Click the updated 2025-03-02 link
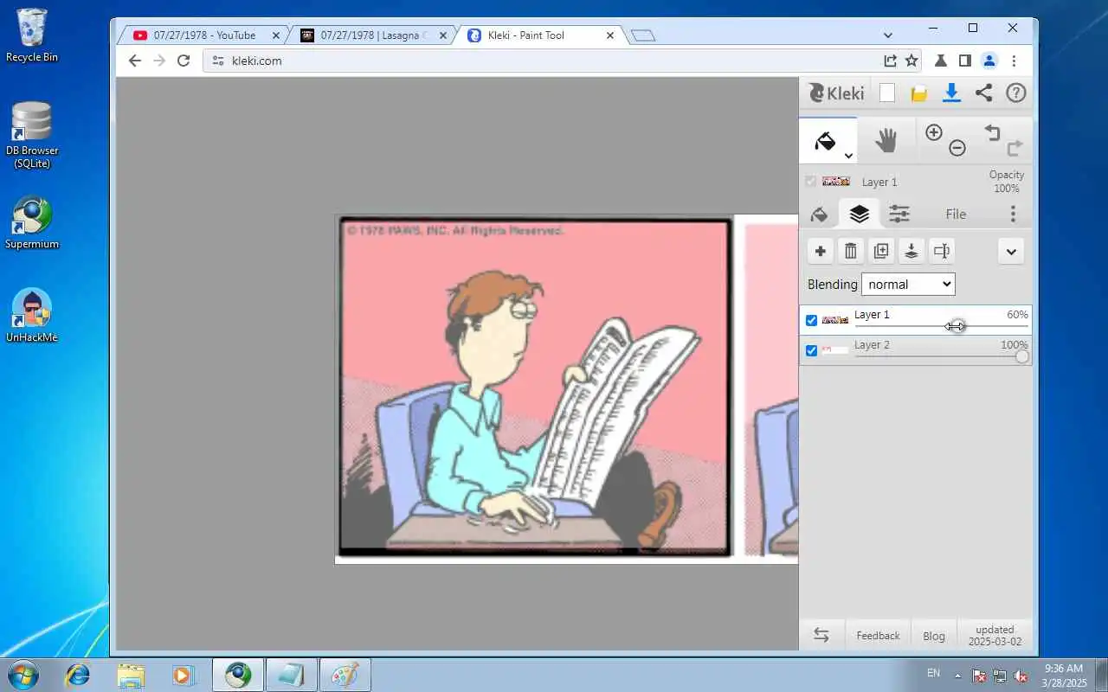This screenshot has height=692, width=1108. click(995, 636)
